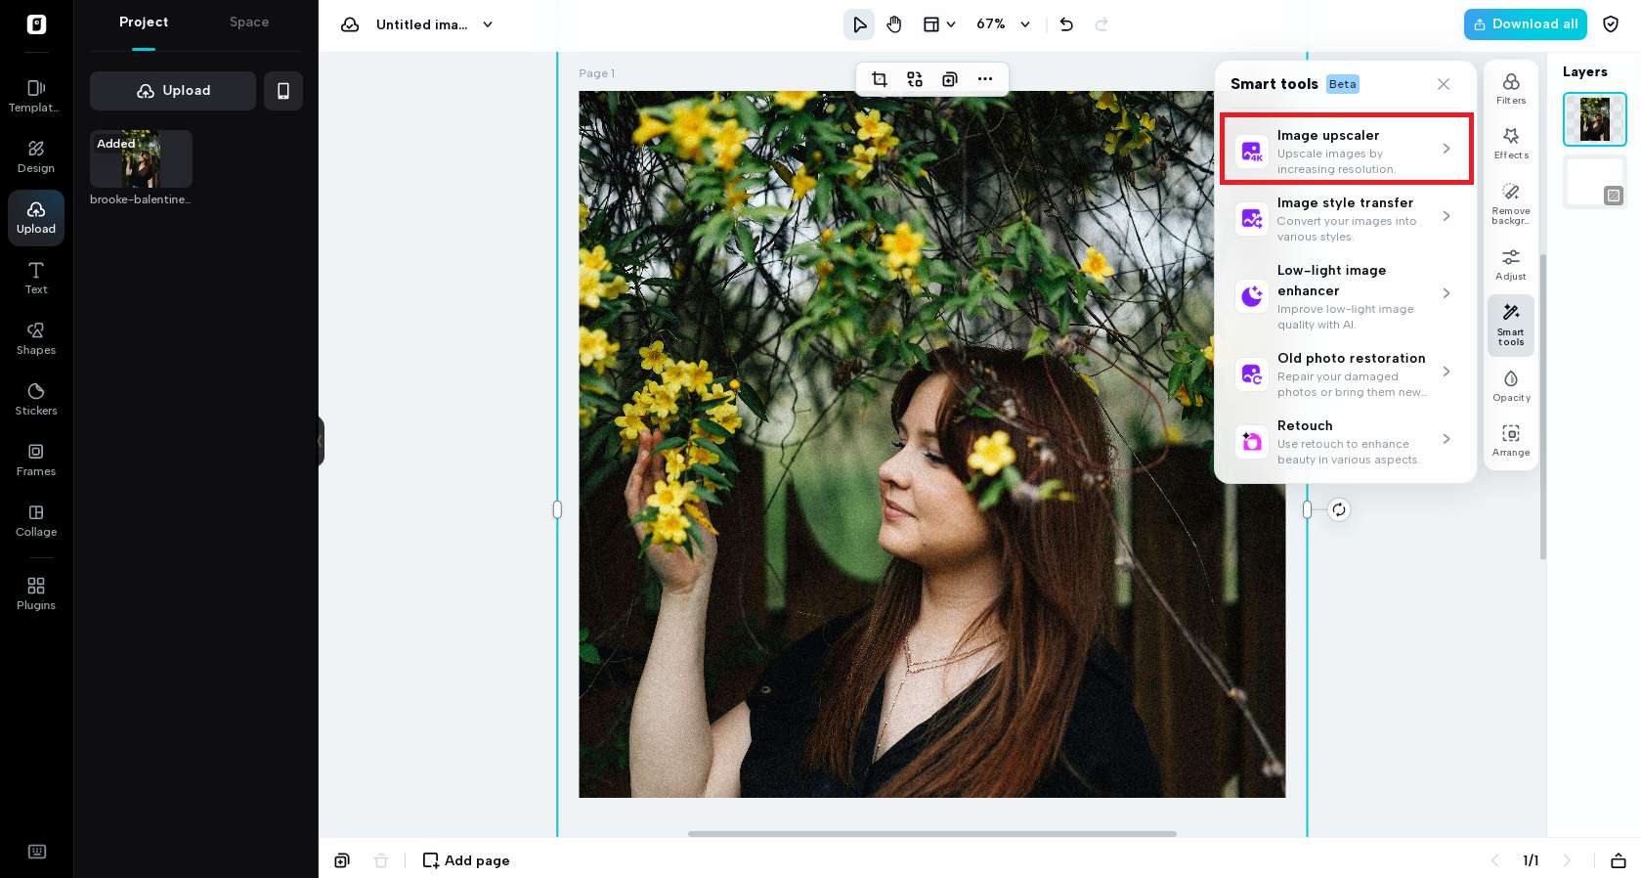Switch to the Project tab
Image resolution: width=1641 pixels, height=878 pixels.
144,22
